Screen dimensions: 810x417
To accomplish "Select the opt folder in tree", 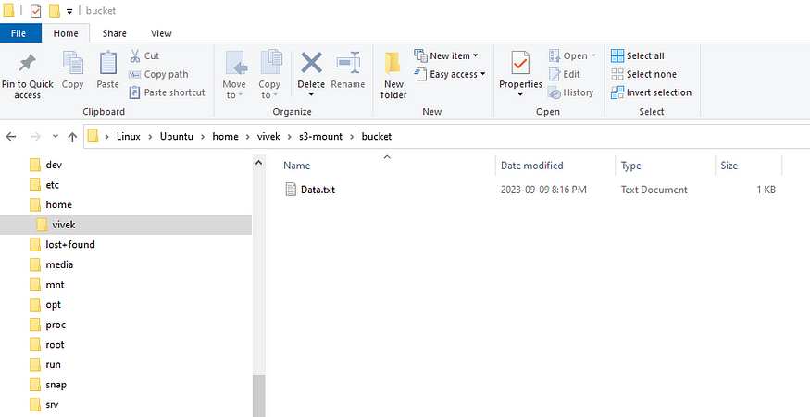I will 53,305.
